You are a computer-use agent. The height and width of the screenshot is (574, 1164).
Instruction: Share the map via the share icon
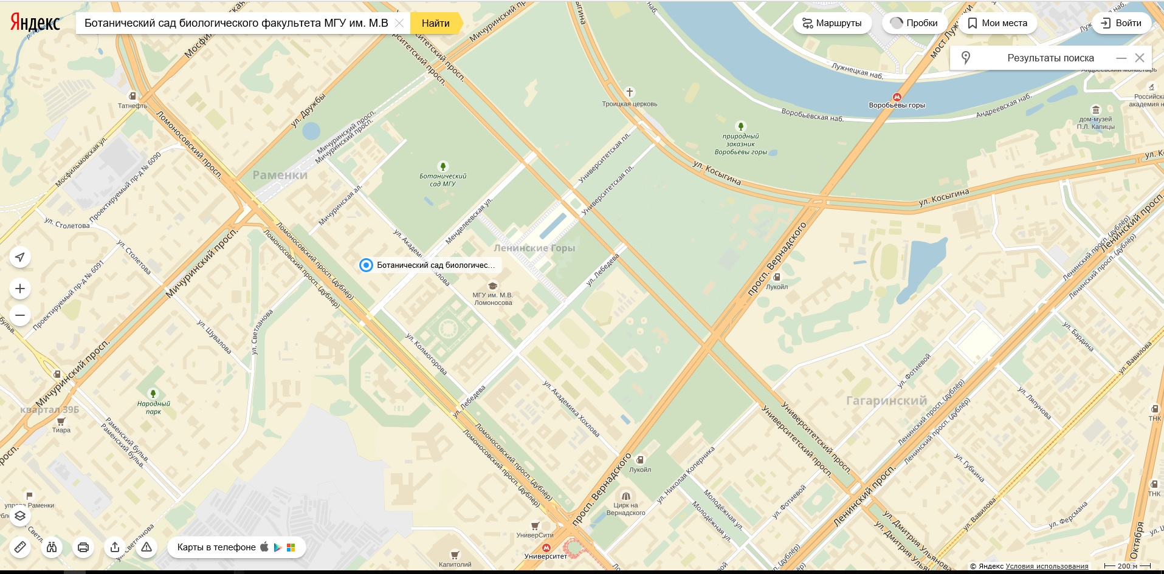(115, 547)
